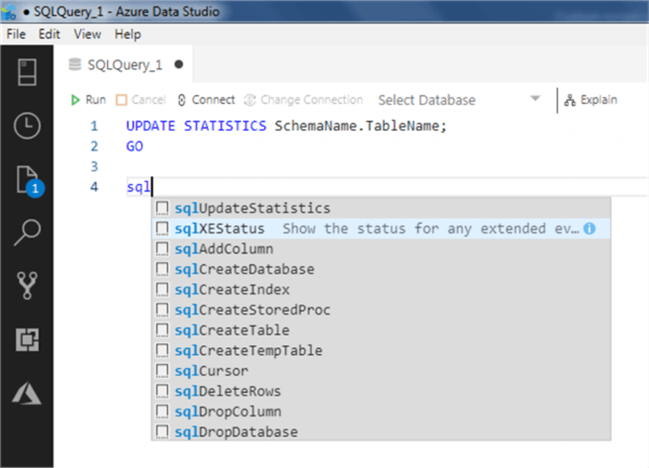Click the info icon beside sqlXEStatus
This screenshot has width=649, height=468.
pos(589,228)
